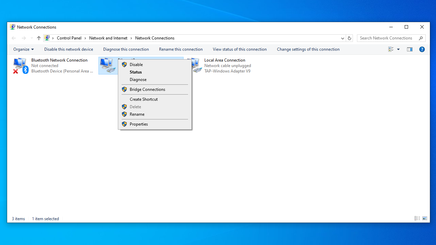
Task: Switch to details view in status bar
Action: 417,218
